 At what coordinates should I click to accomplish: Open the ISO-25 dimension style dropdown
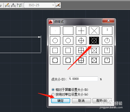point(40,5)
